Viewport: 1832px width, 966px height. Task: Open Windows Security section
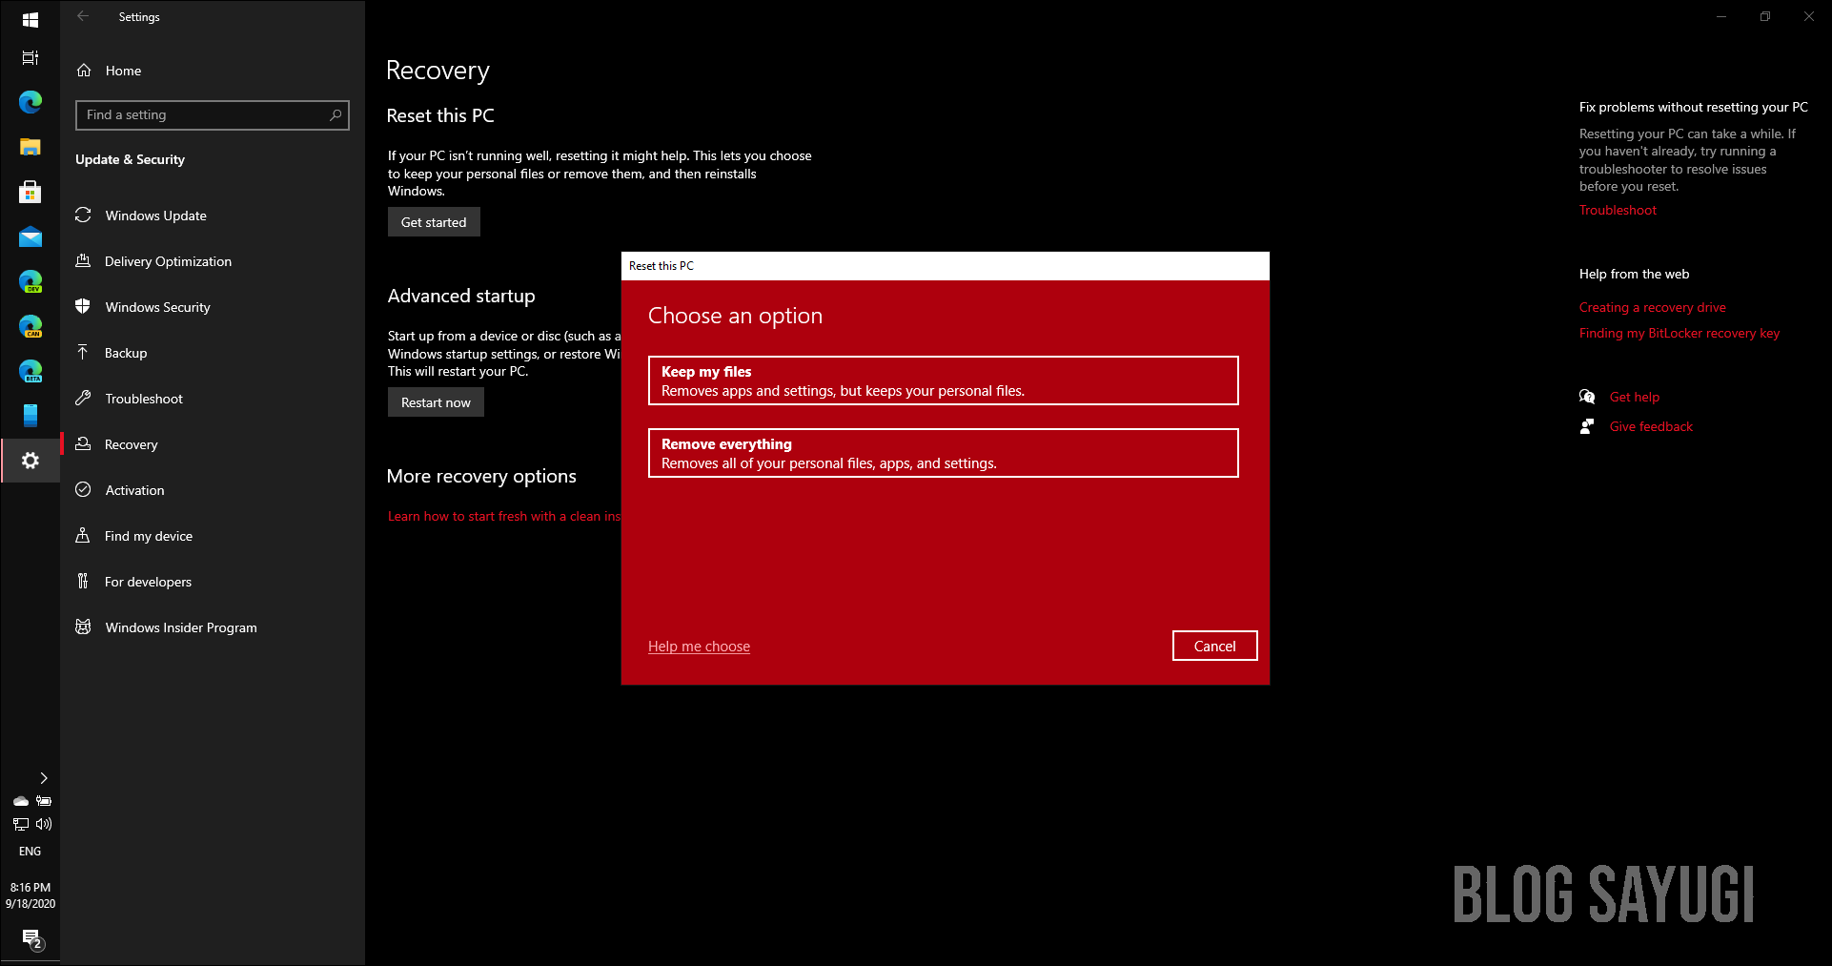pyautogui.click(x=157, y=306)
